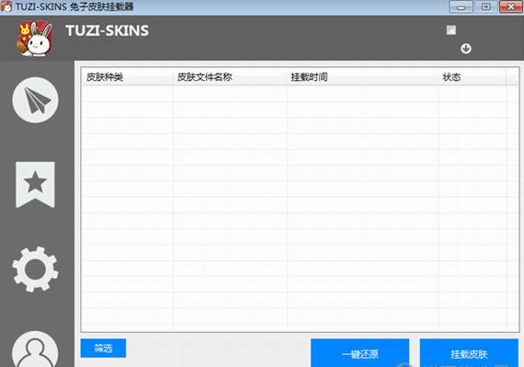Image resolution: width=524 pixels, height=367 pixels.
Task: Toggle the small checkbox in header
Action: click(x=451, y=30)
